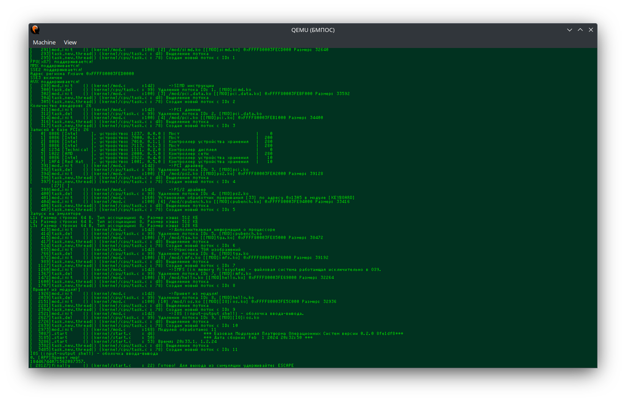Click the L2 cache info line

pos(114,222)
